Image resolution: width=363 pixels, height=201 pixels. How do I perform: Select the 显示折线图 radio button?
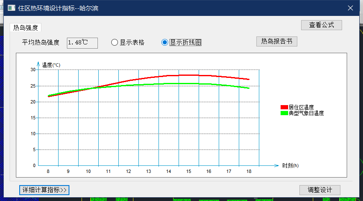click(165, 42)
